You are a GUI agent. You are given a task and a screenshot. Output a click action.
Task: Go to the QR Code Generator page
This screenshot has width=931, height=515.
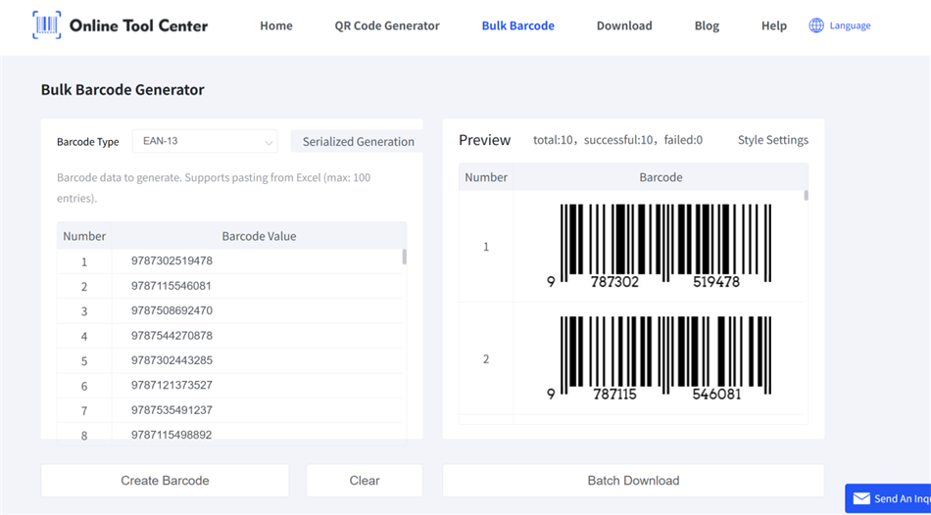coord(387,25)
